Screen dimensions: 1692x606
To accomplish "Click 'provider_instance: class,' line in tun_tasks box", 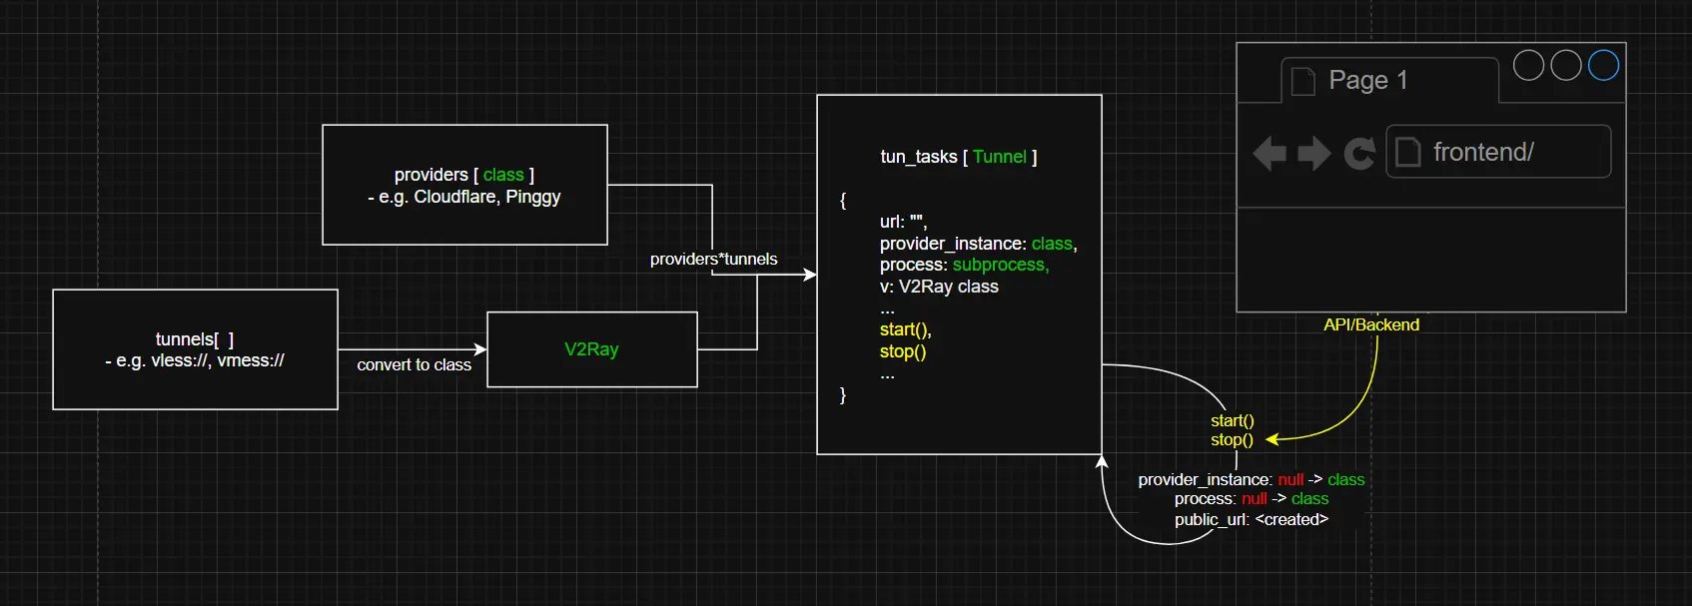I will [979, 244].
